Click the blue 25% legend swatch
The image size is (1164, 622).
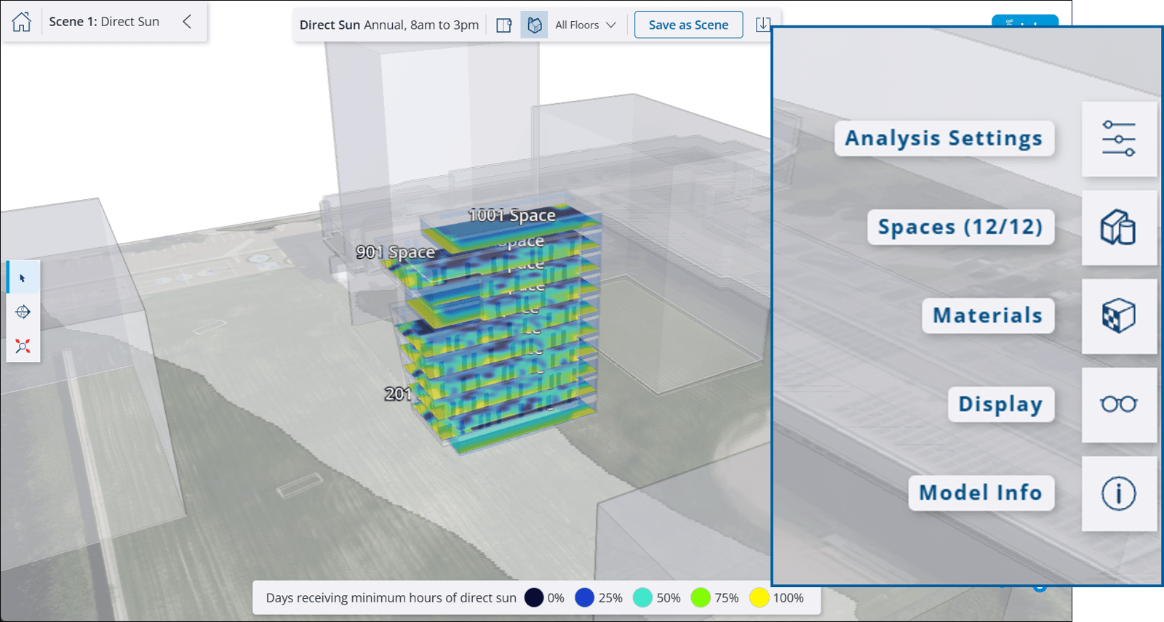coord(585,597)
